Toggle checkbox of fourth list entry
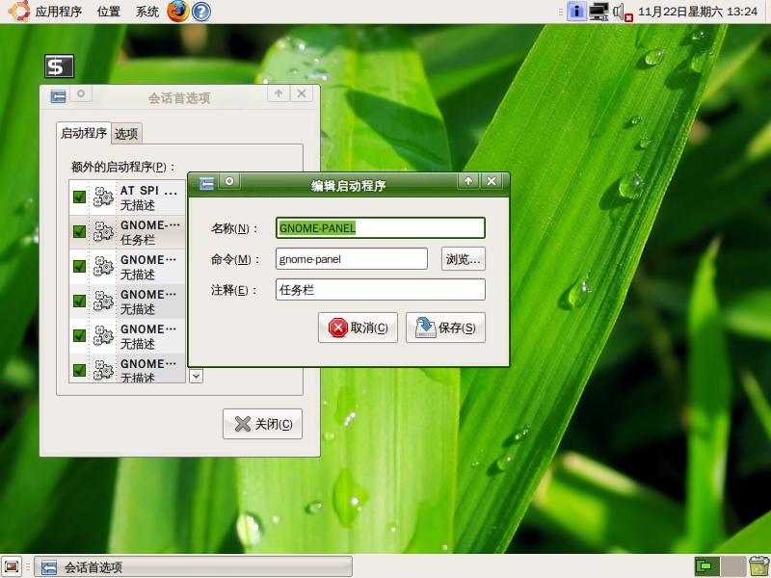The width and height of the screenshot is (771, 578). [x=79, y=301]
